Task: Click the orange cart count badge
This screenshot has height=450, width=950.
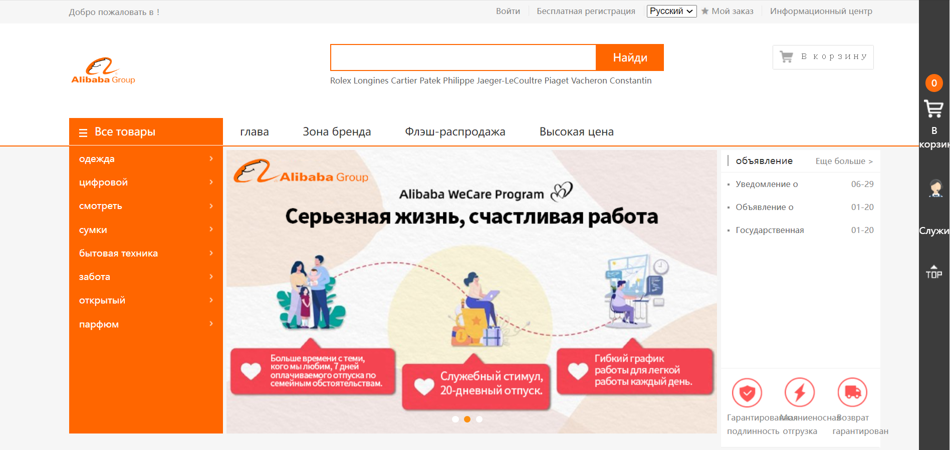Action: (x=934, y=83)
